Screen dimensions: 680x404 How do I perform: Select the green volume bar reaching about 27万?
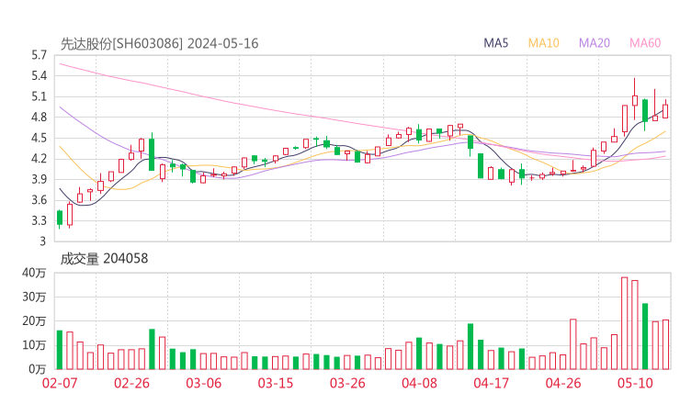coord(645,336)
